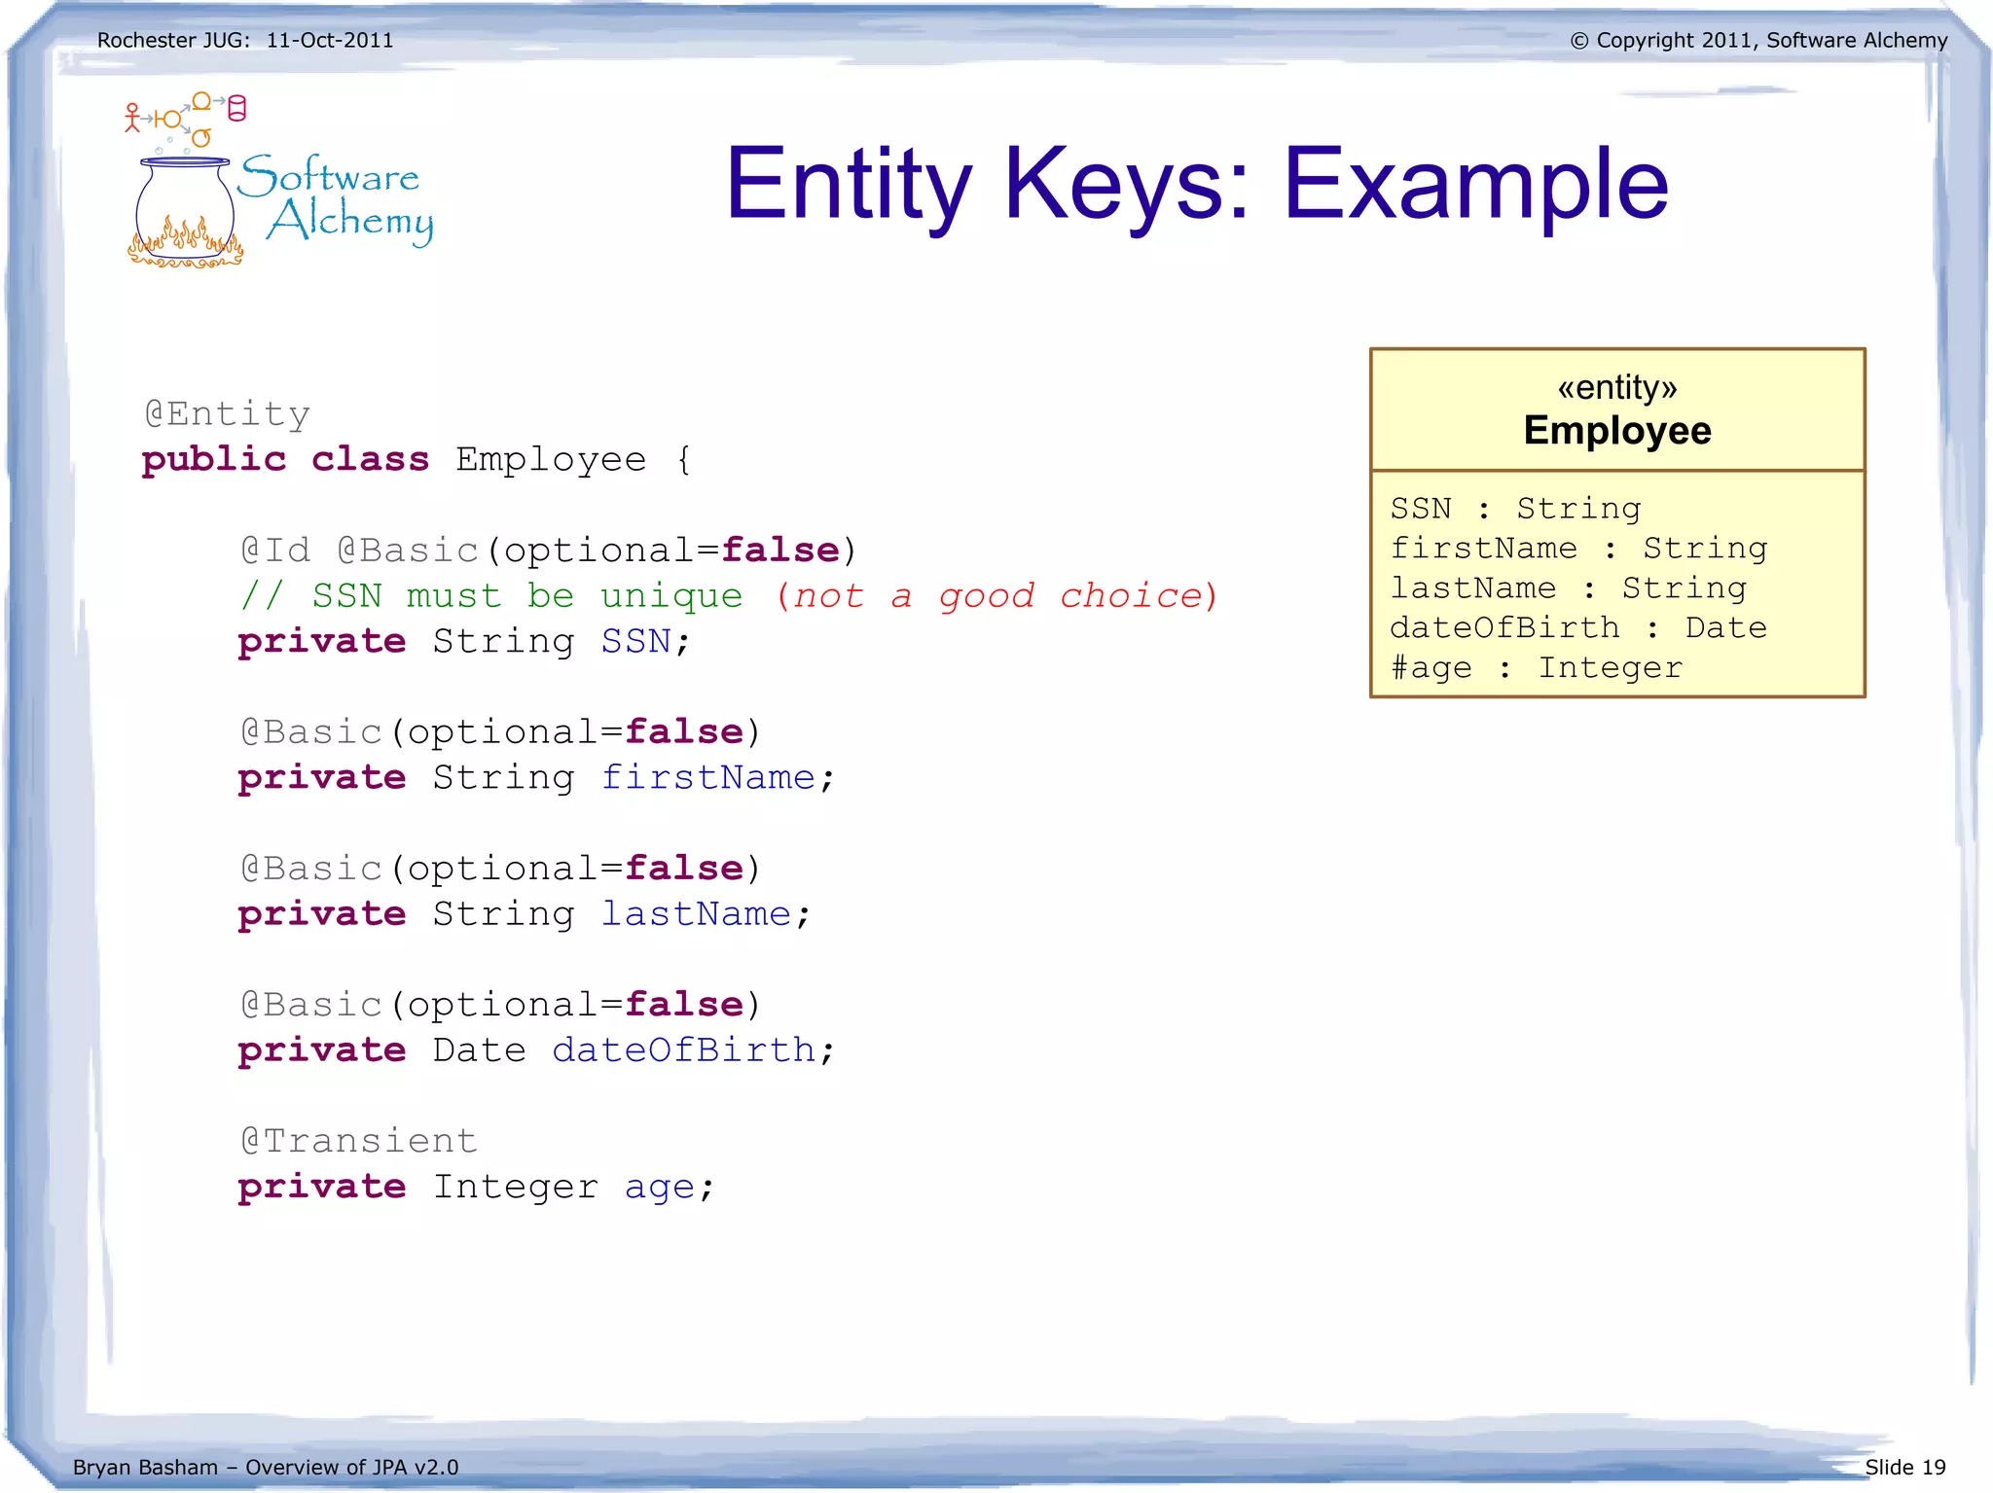
Task: Click the '@Basic(optional=false)' above lastName
Action: coord(500,869)
